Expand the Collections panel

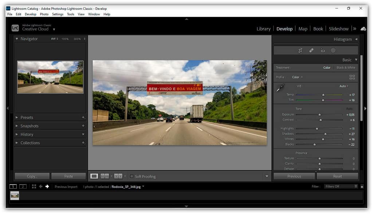point(17,143)
